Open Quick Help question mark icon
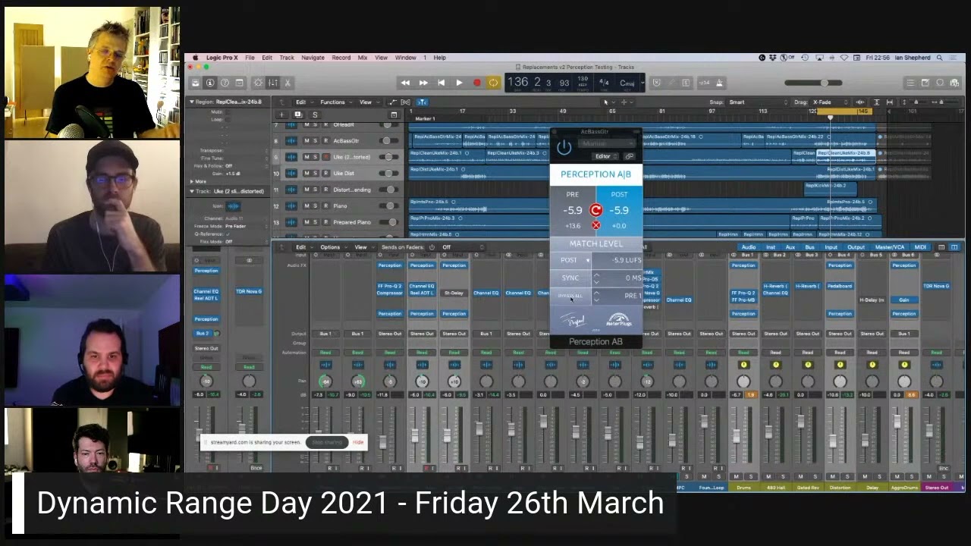The image size is (971, 546). coord(225,83)
